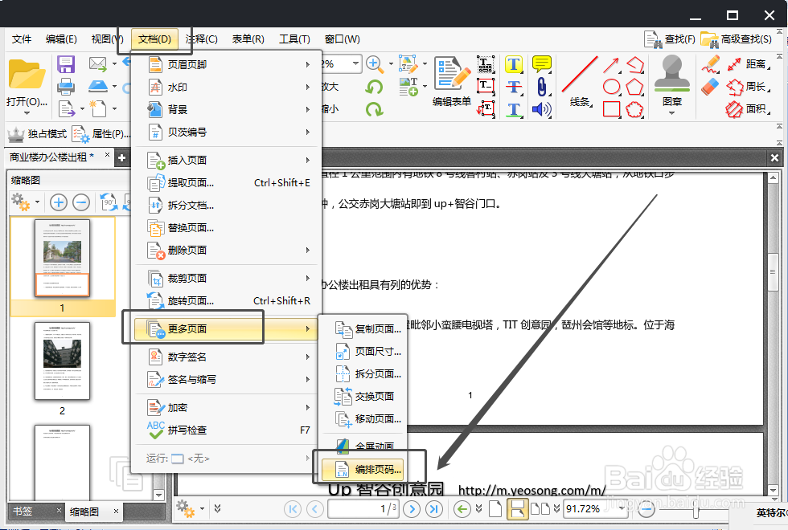
Task: Expand the stamp tool options arrow
Action: [671, 112]
